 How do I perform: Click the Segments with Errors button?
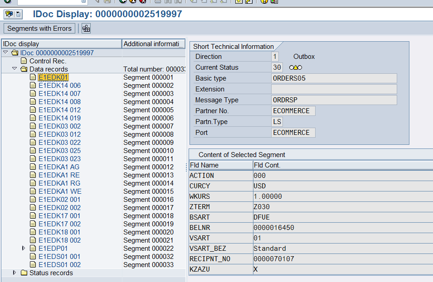(39, 29)
